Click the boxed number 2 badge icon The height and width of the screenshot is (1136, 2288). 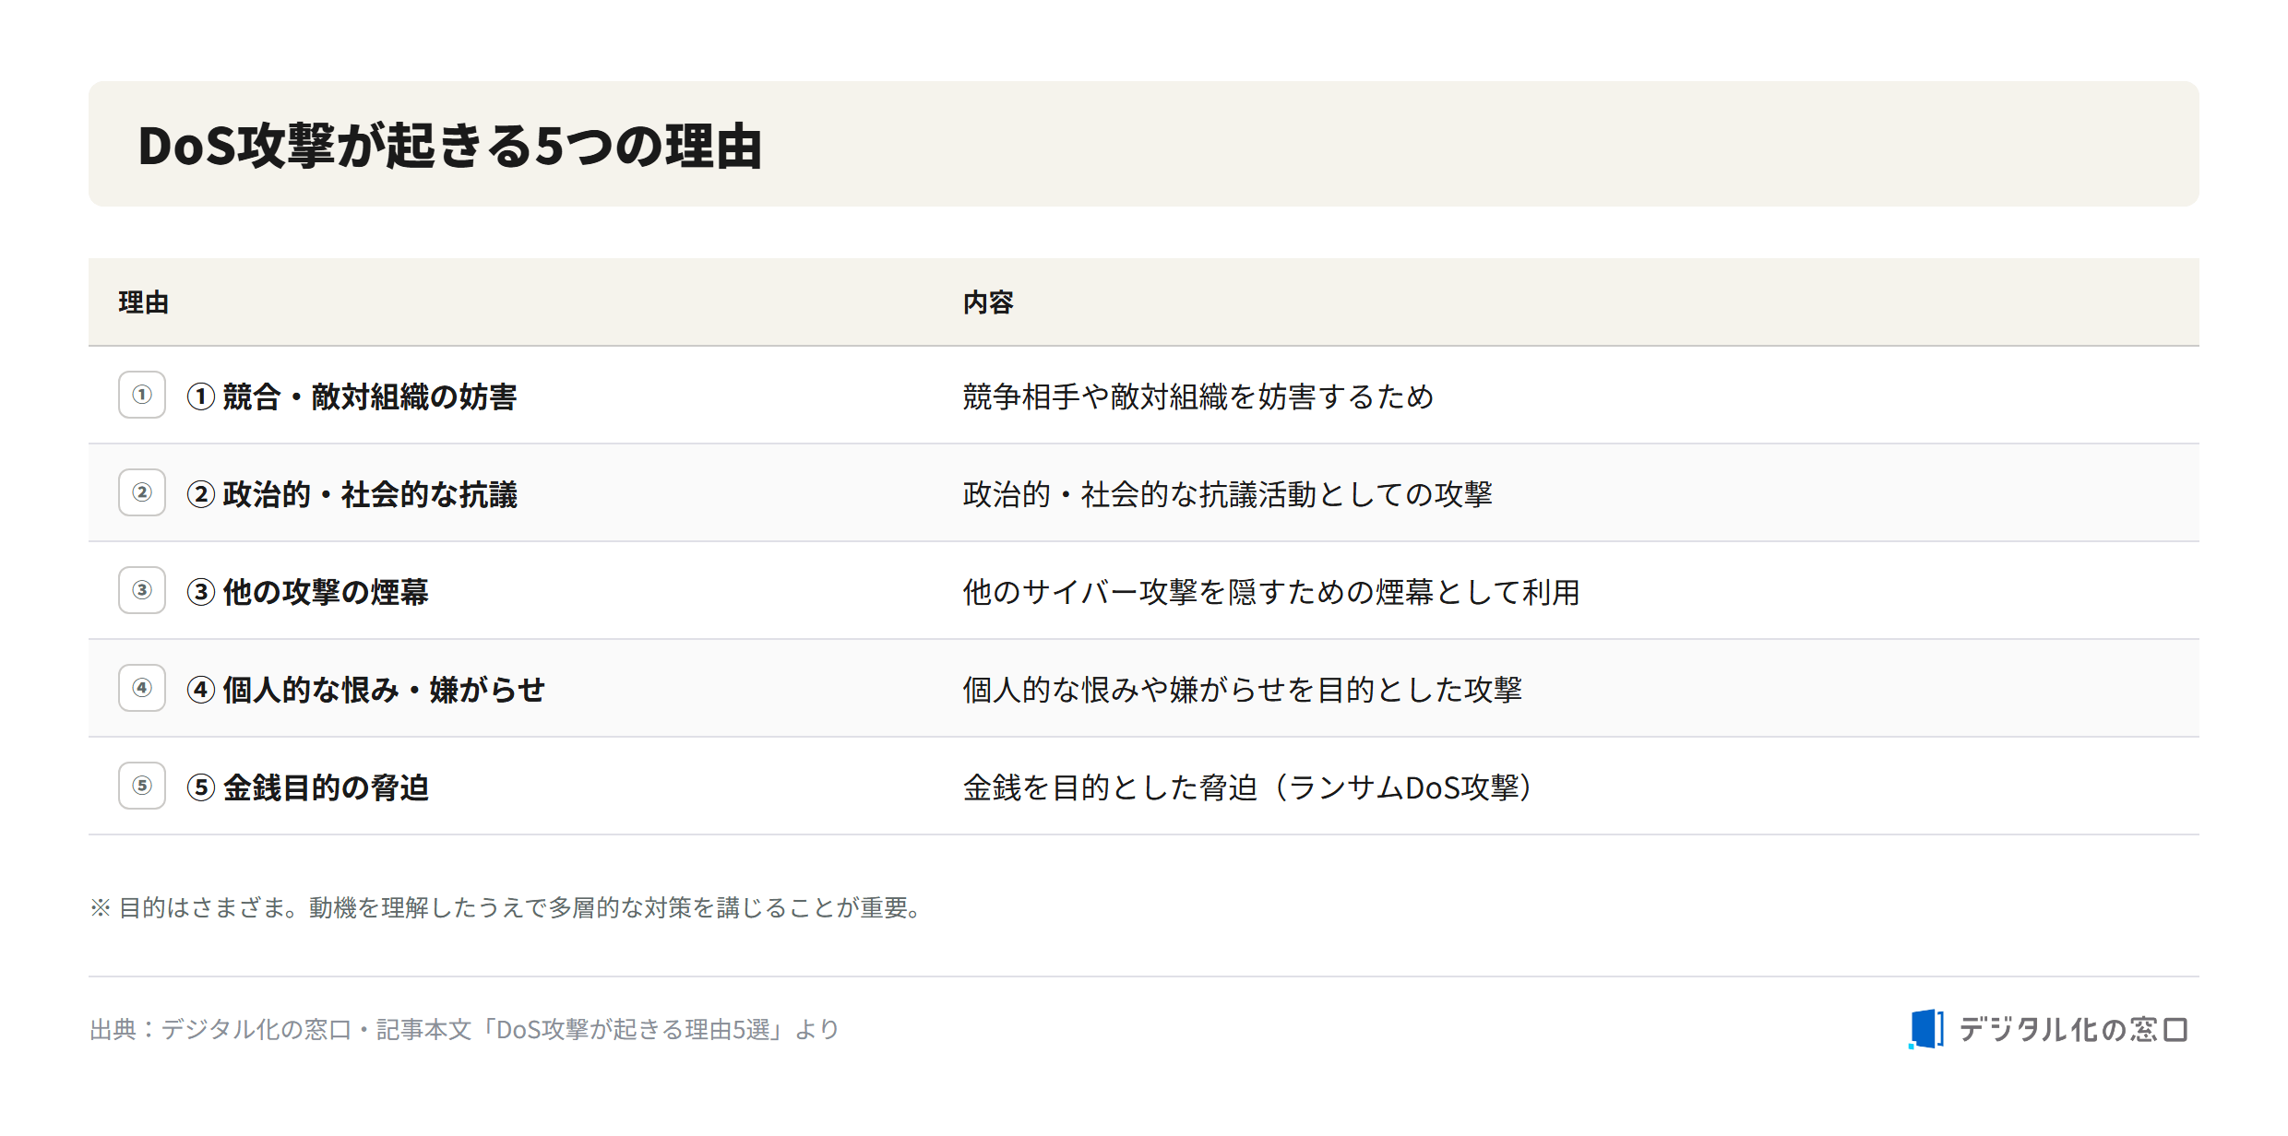[142, 492]
